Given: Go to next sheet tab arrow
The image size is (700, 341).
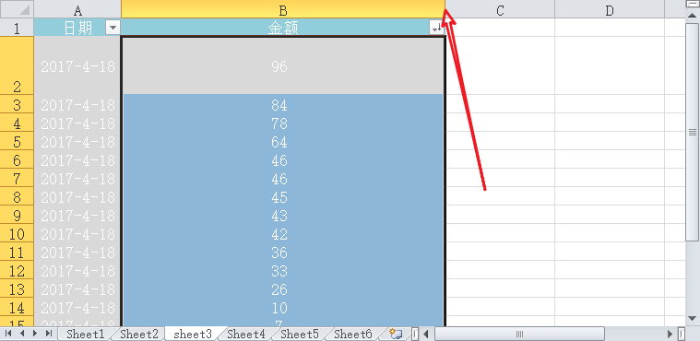Looking at the screenshot, I should (x=35, y=334).
